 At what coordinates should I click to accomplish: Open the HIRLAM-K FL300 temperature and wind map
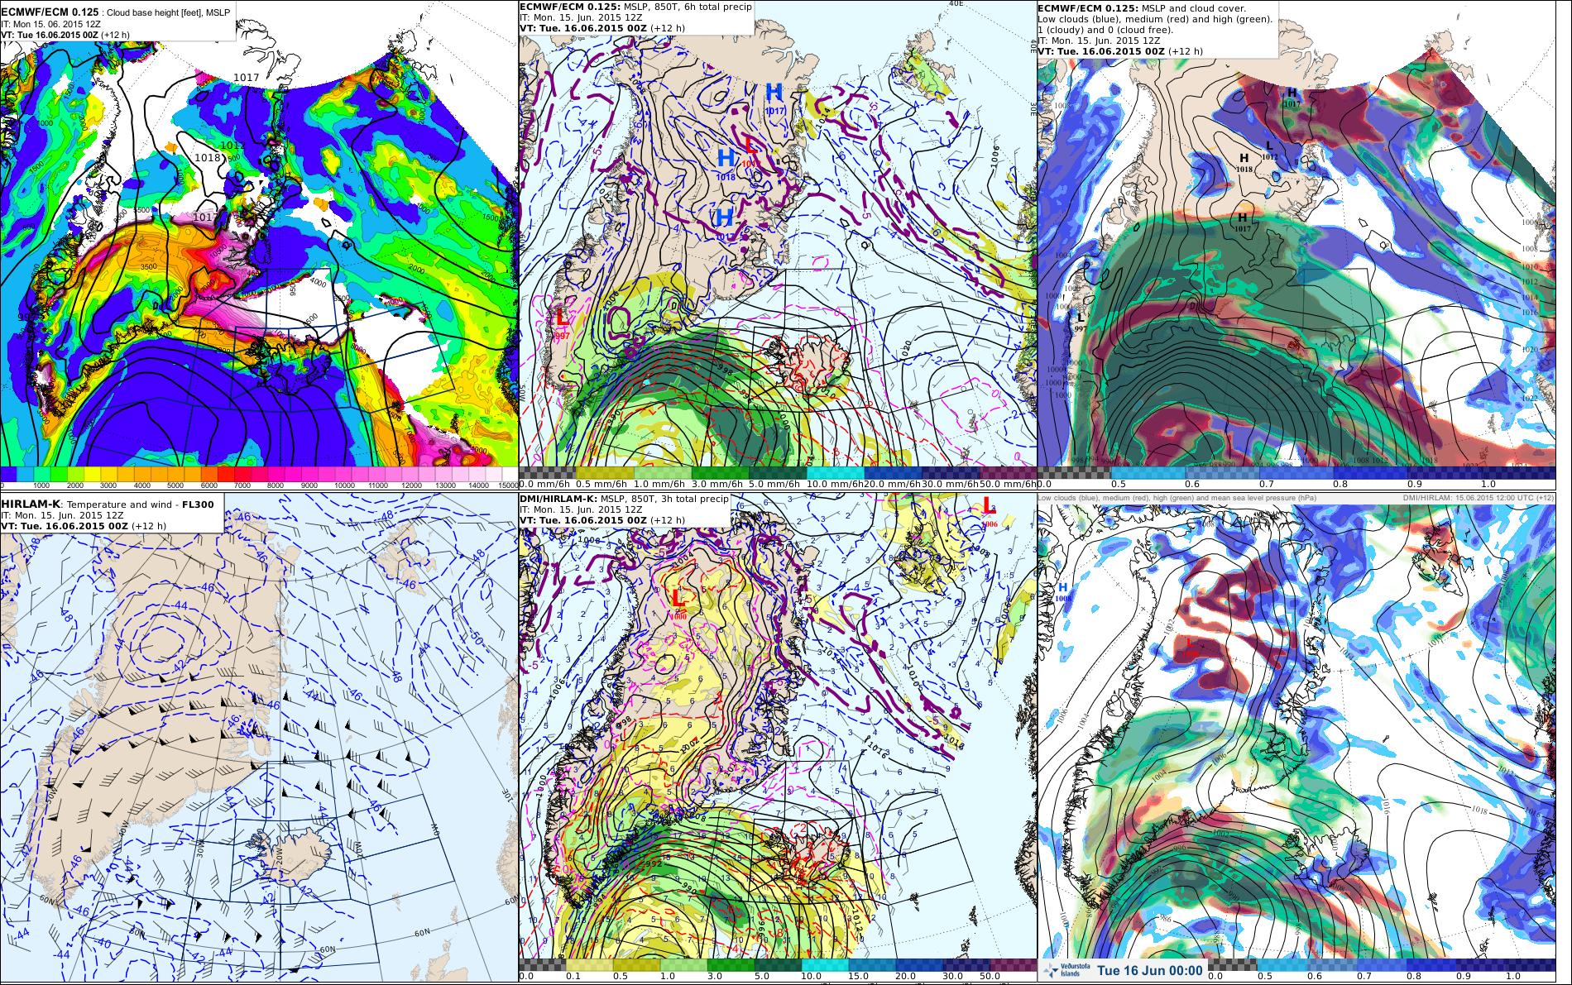tap(258, 739)
